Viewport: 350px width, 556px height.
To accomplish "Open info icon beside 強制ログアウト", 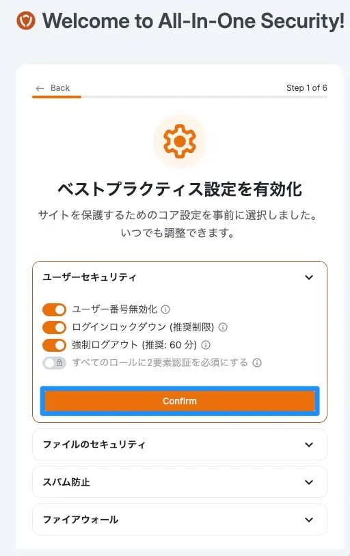I will tap(206, 345).
